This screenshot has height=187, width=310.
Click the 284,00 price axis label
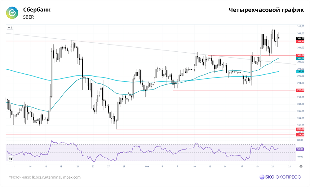point(300,118)
